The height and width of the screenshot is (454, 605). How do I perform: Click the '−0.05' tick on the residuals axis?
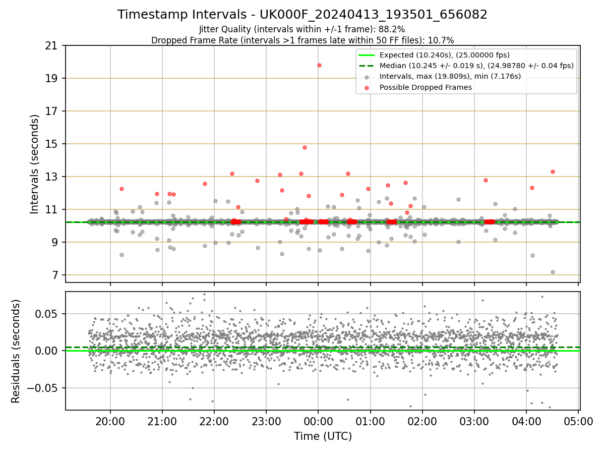[43, 388]
